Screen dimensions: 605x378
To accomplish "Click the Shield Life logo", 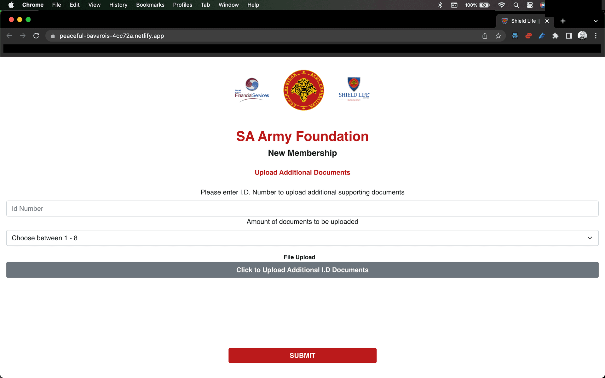I will click(x=354, y=89).
